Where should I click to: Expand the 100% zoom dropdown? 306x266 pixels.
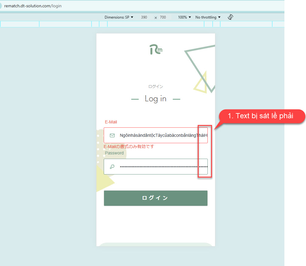click(184, 17)
